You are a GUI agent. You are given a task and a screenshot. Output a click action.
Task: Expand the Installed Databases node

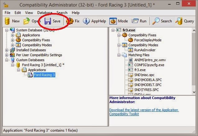pyautogui.click(x=7, y=50)
